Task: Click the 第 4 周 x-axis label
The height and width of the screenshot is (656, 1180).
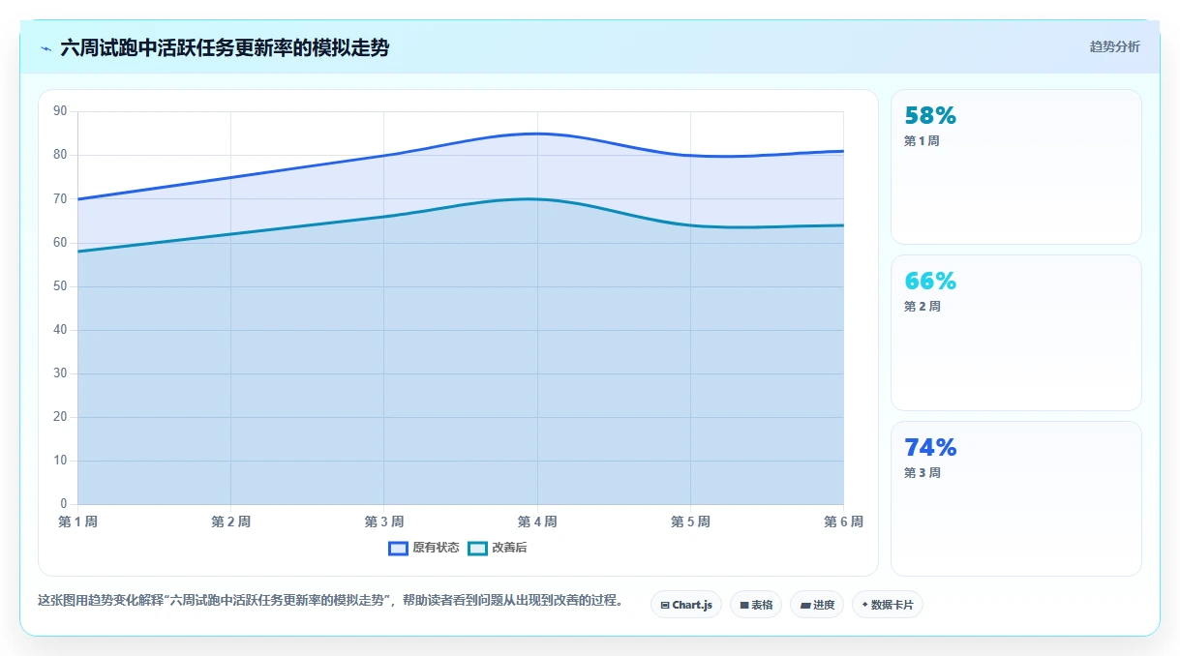Action: click(x=537, y=522)
